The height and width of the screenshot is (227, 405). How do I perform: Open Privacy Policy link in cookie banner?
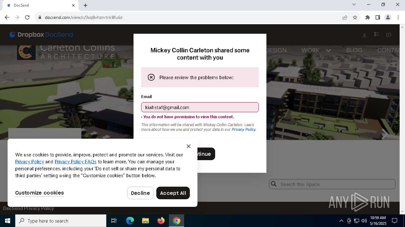pos(29,162)
